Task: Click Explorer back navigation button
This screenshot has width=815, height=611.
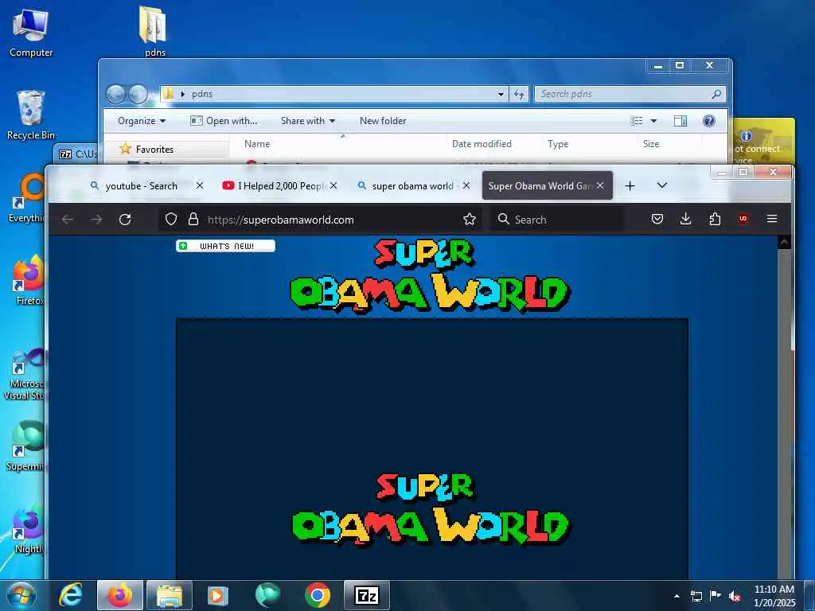Action: click(116, 94)
